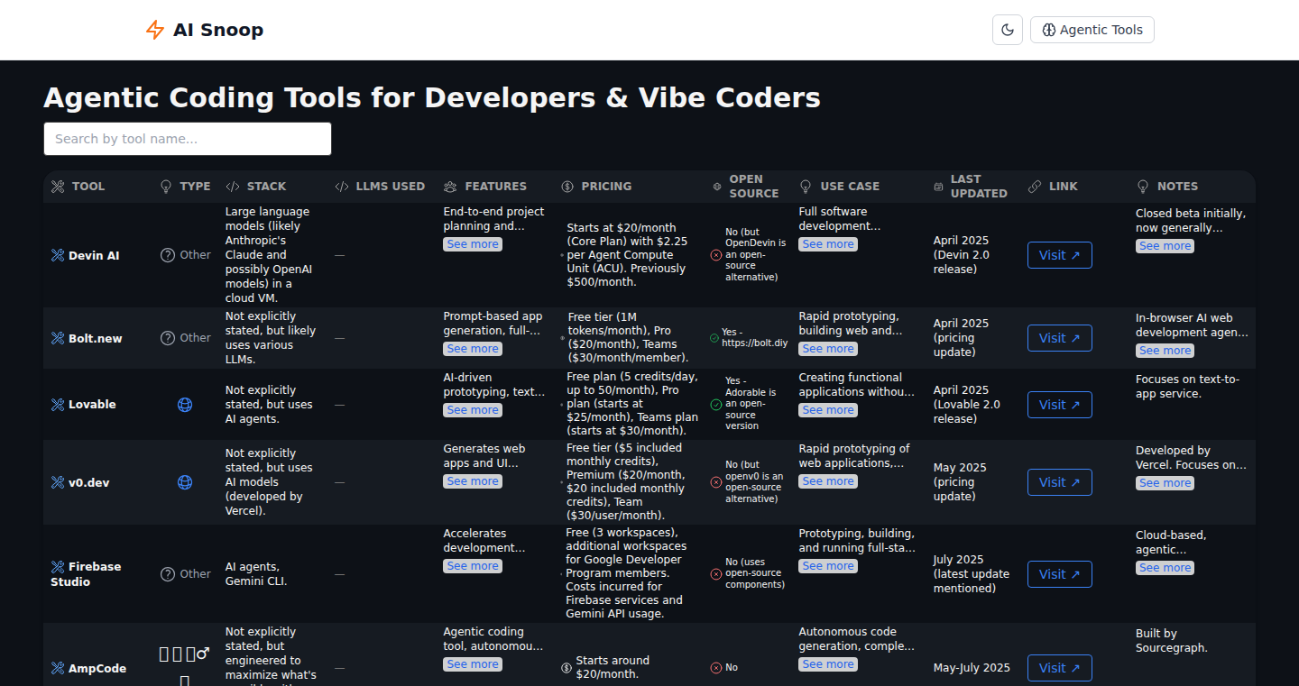Expand Bolt.new features with See more
Screen dimensions: 1299x686
pyautogui.click(x=473, y=349)
